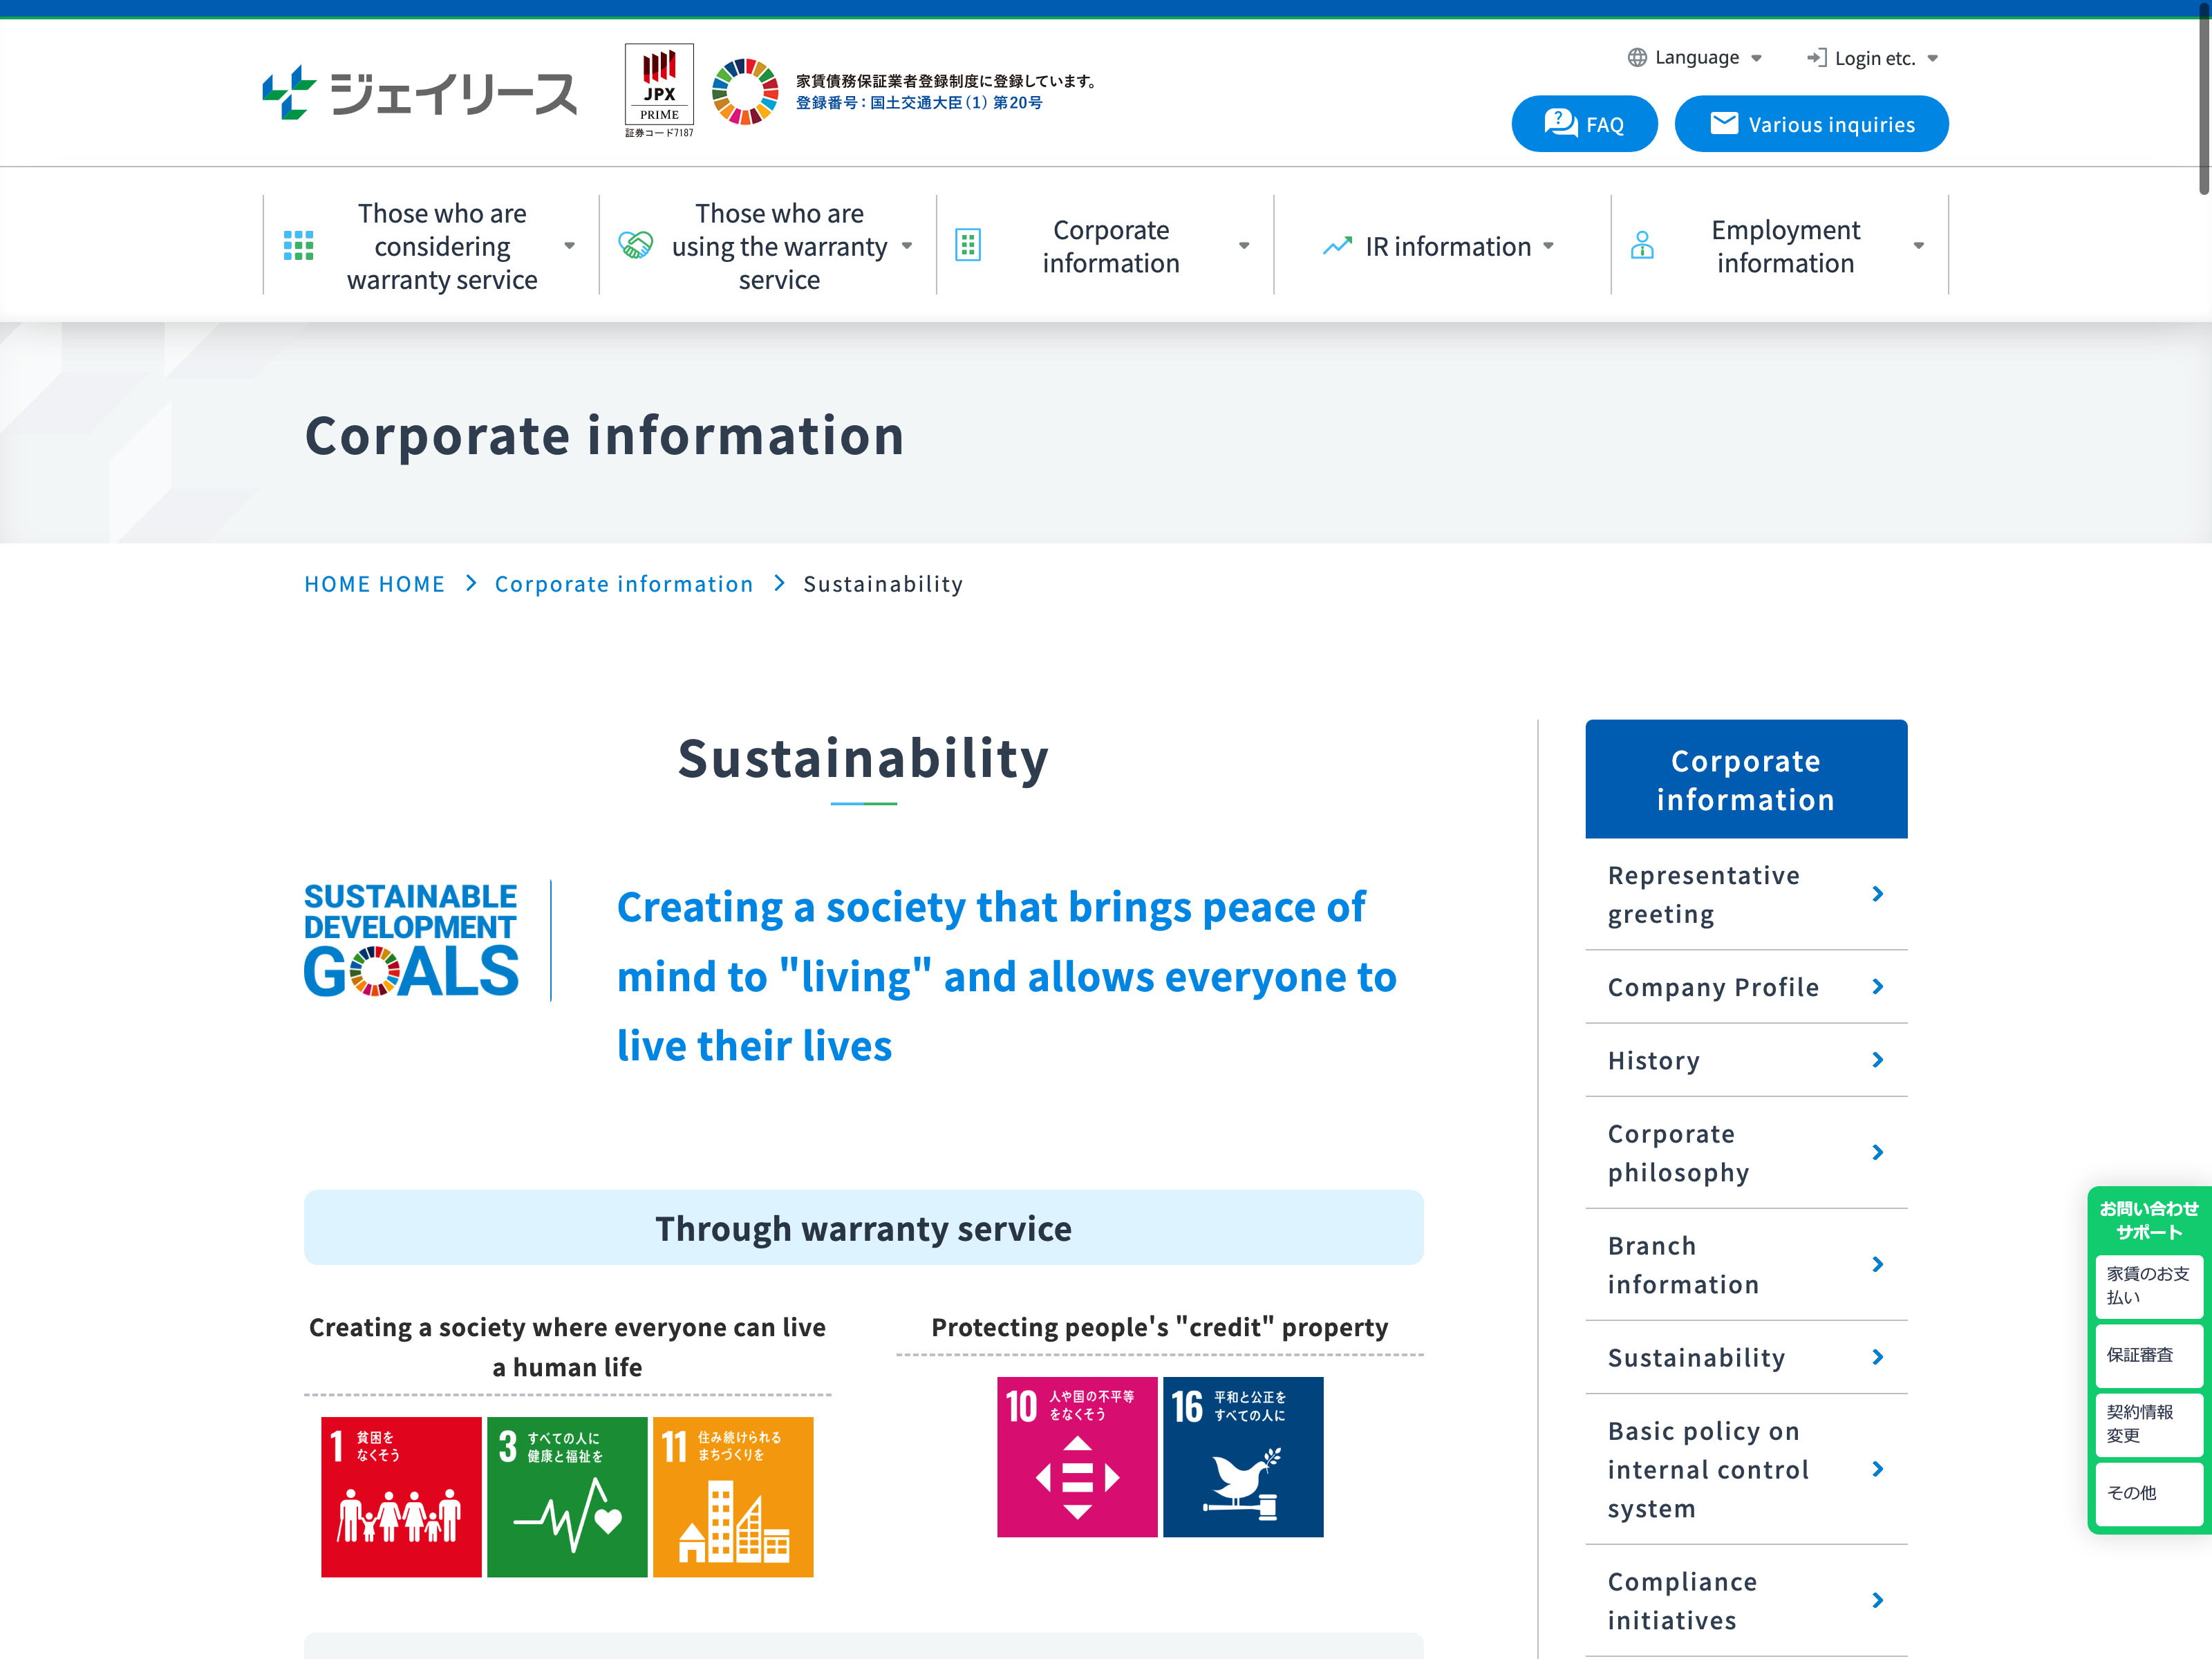Click the SDG goal 1 No Poverty tile
The width and height of the screenshot is (2212, 1659).
click(401, 1496)
